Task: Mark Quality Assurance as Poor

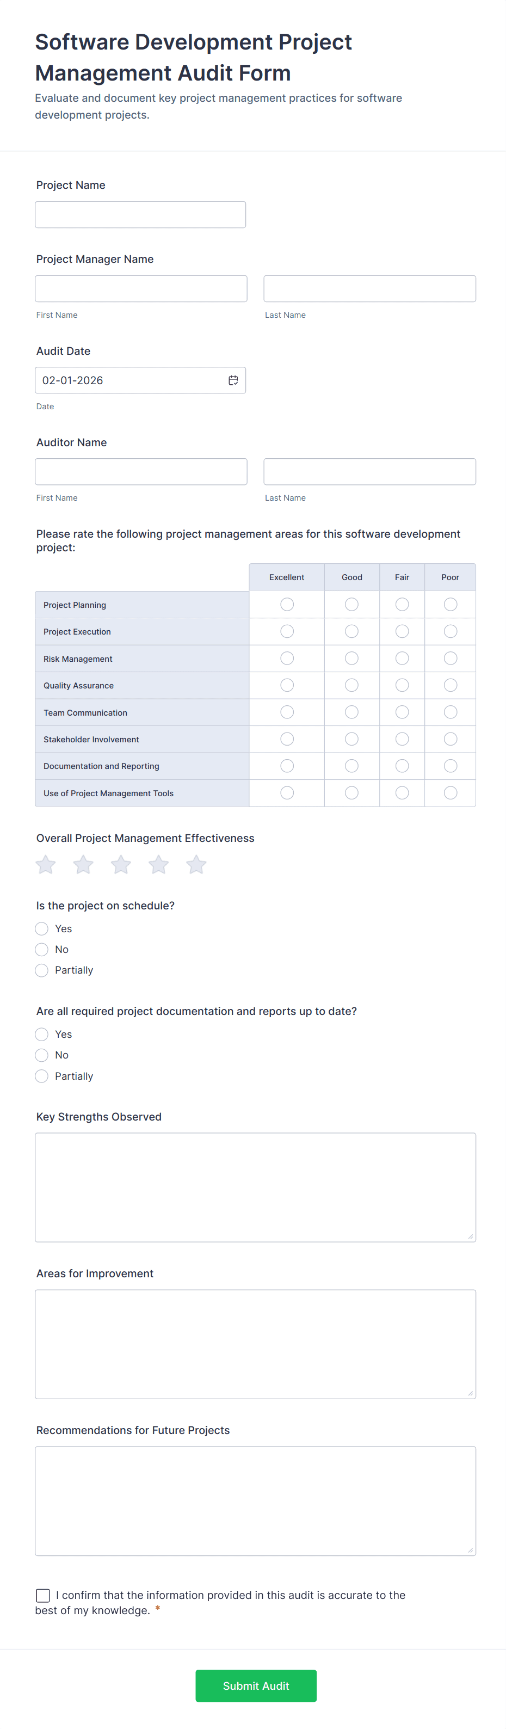Action: click(x=449, y=685)
